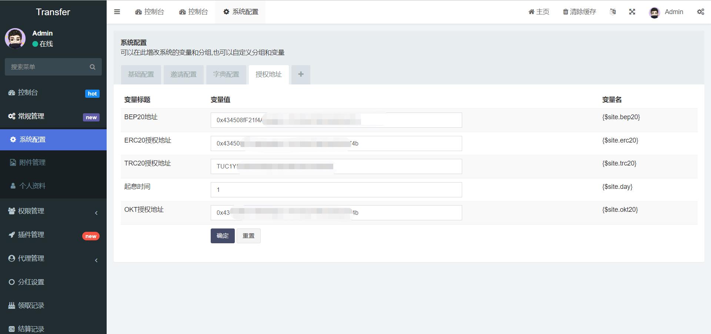Go to 主页 home link
The height and width of the screenshot is (334, 711).
(539, 12)
